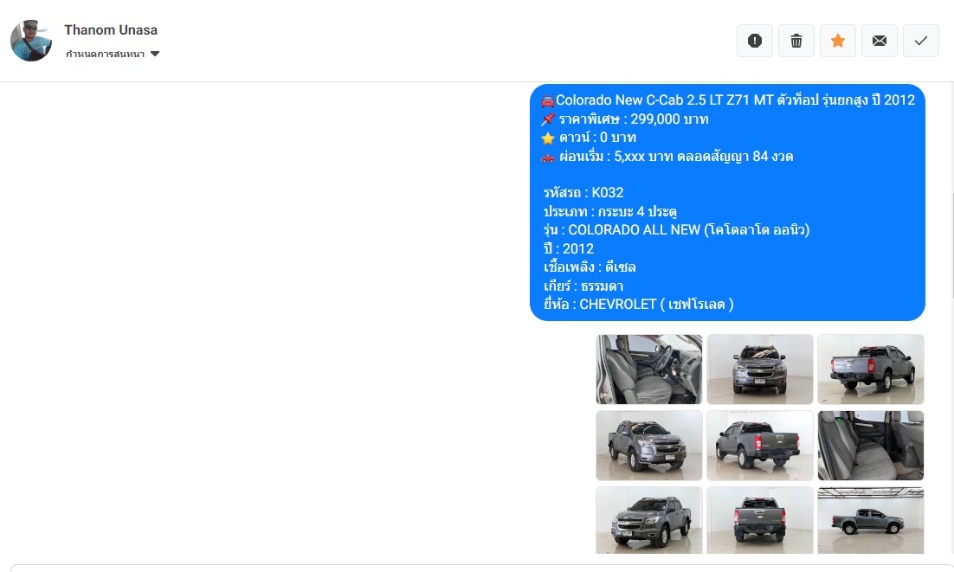Open front-right angle truck photo in middle row

tap(649, 446)
